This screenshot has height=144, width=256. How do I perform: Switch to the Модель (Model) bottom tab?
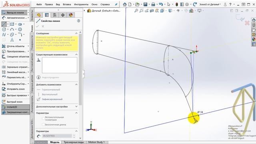pyautogui.click(x=55, y=142)
